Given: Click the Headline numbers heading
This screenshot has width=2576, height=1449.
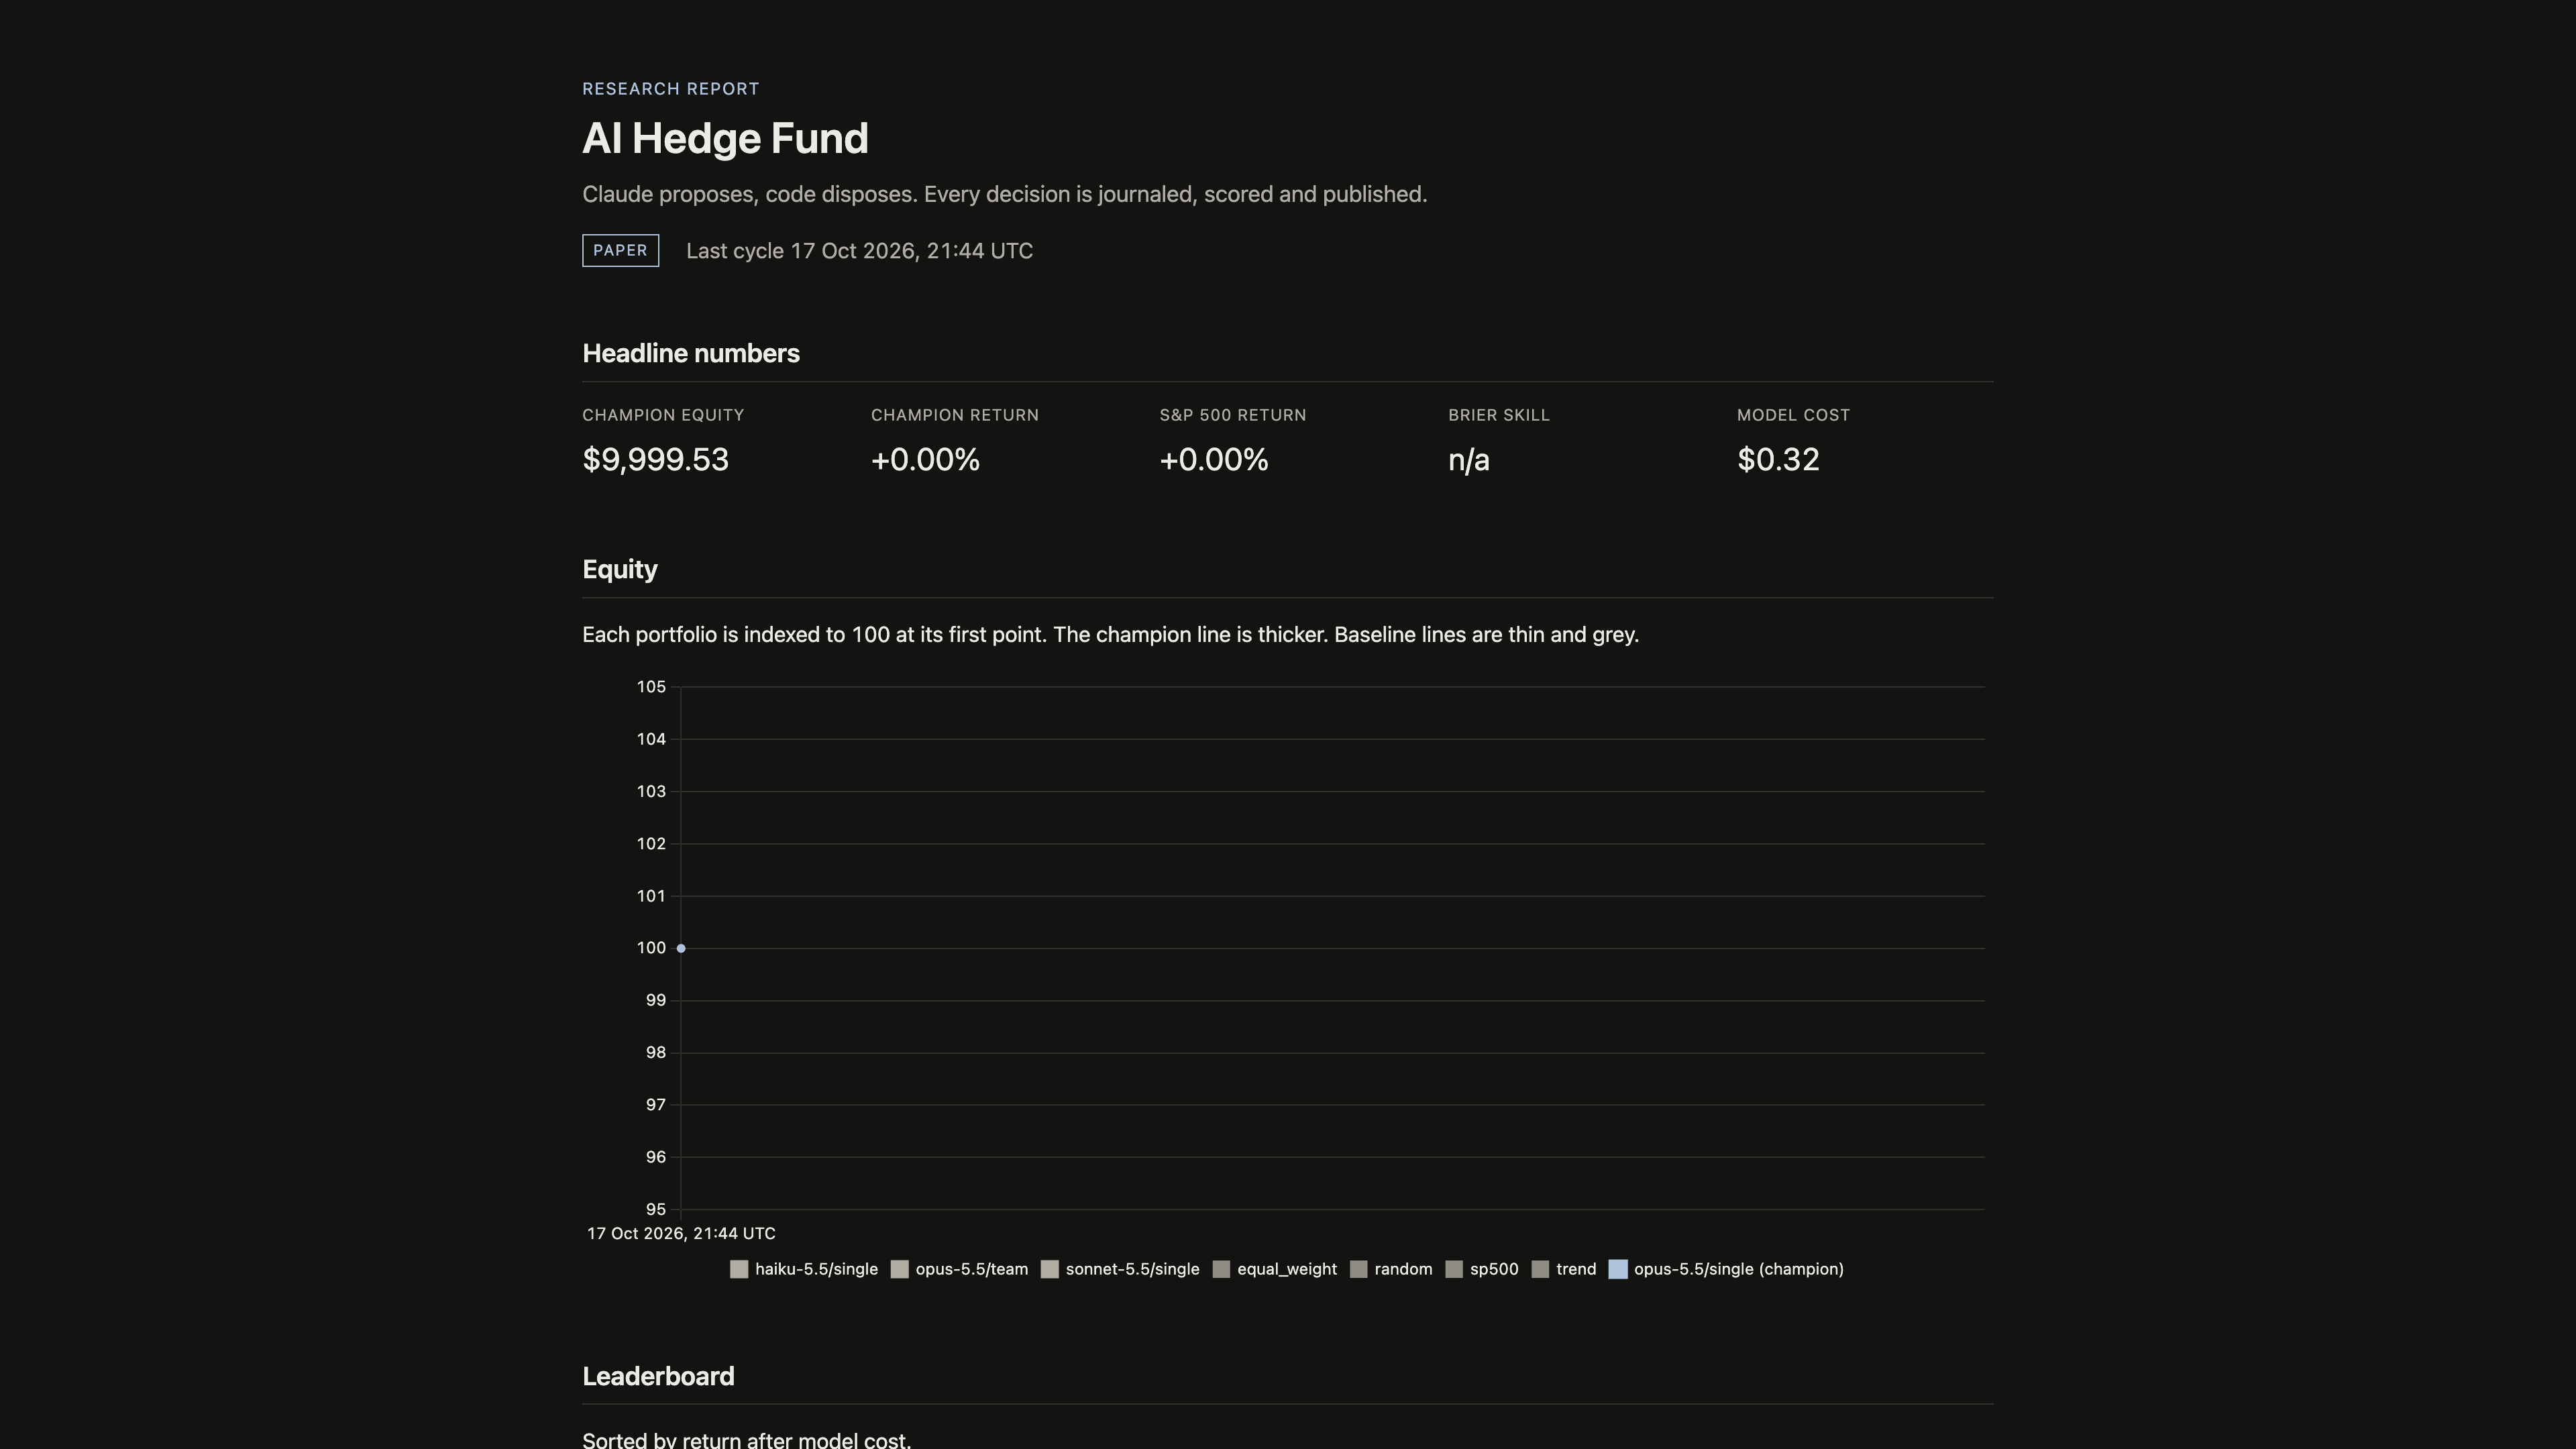Looking at the screenshot, I should [x=691, y=354].
